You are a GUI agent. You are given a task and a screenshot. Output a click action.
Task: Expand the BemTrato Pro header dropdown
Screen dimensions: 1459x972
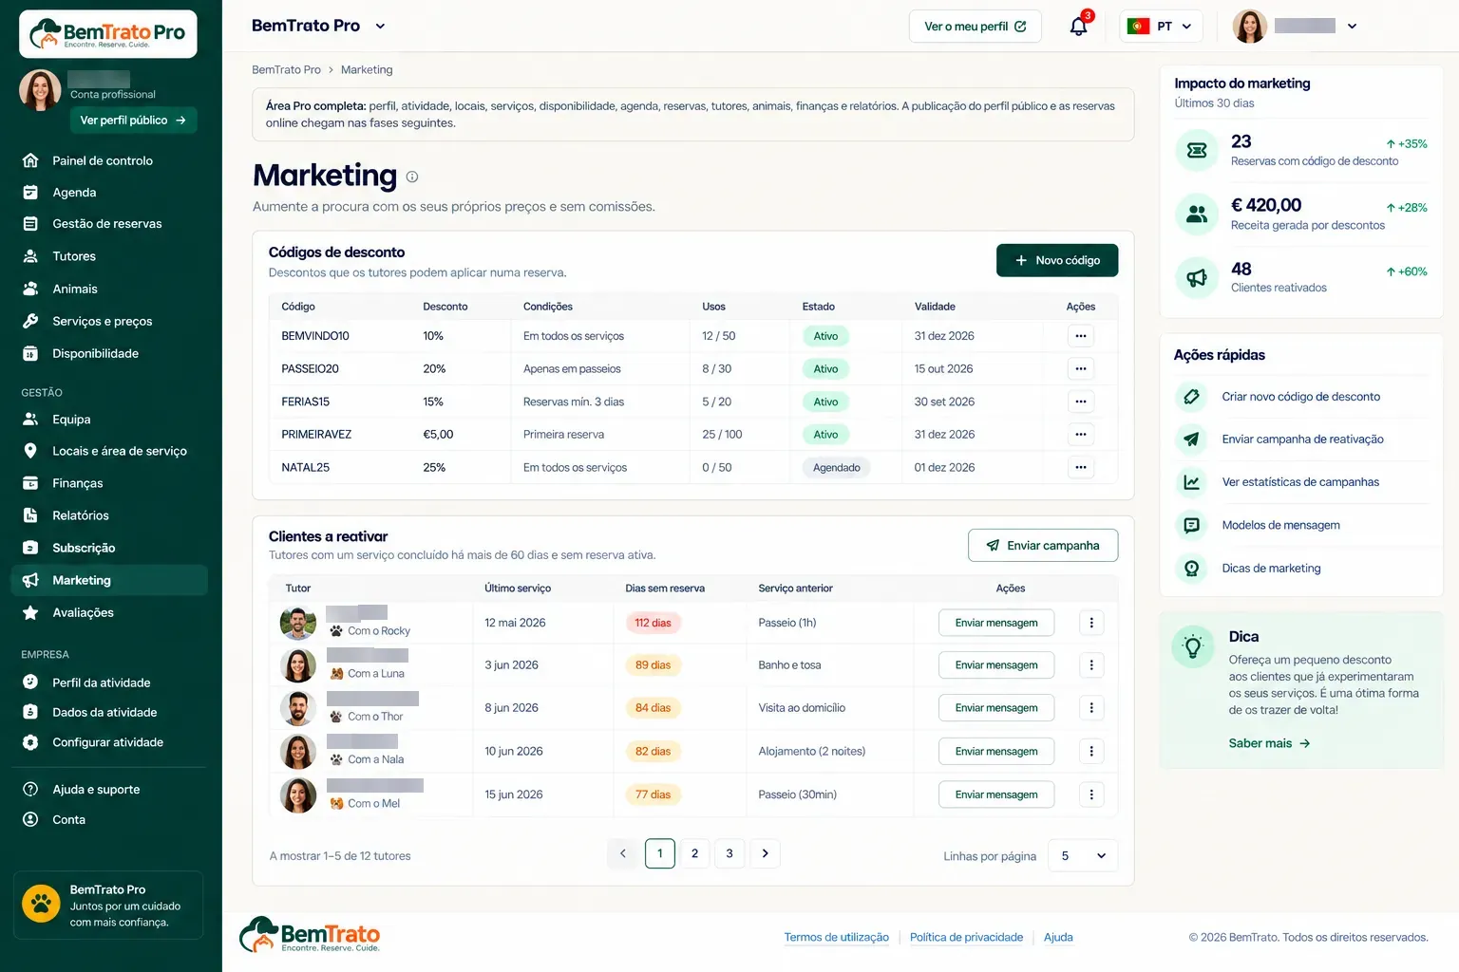point(380,27)
